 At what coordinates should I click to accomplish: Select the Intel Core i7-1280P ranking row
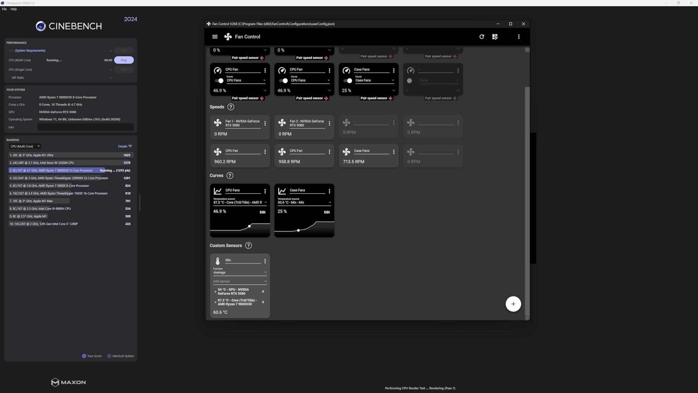(x=71, y=224)
